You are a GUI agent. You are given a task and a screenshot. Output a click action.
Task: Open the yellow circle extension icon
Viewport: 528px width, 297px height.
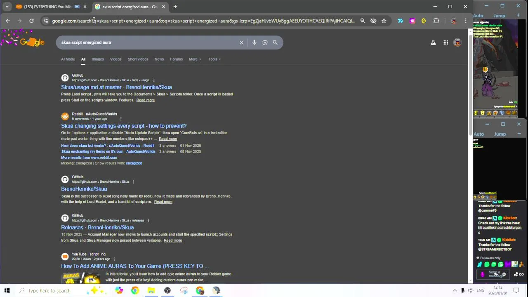pyautogui.click(x=424, y=21)
